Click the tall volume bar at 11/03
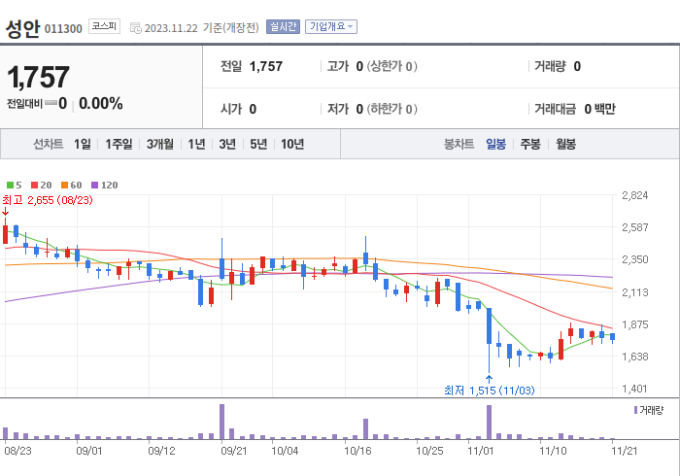Screen dimensions: 680x476 coord(490,423)
